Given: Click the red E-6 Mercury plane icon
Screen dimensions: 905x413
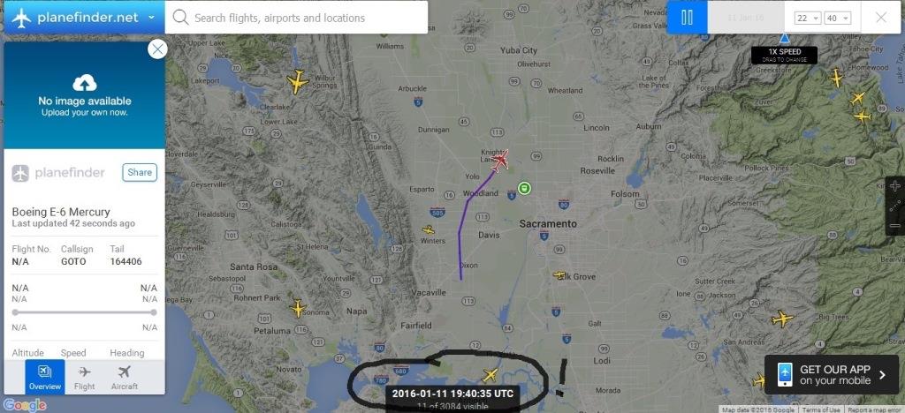Looking at the screenshot, I should coord(500,161).
